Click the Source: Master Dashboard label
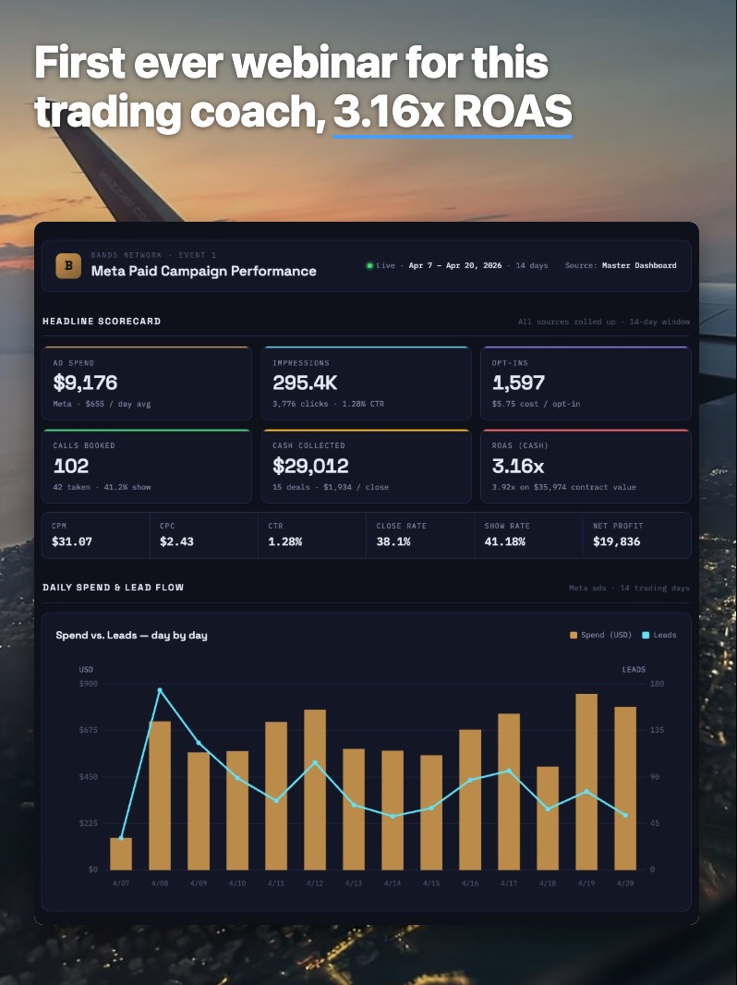The width and height of the screenshot is (737, 985). point(621,266)
